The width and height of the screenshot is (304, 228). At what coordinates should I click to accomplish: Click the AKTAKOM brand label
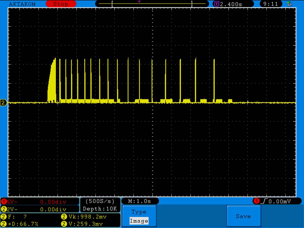pyautogui.click(x=22, y=4)
